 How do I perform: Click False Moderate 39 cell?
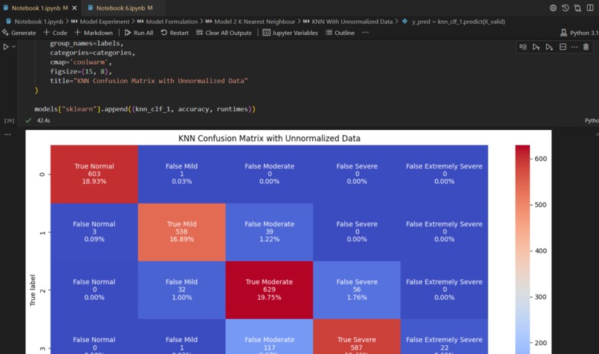coord(269,232)
